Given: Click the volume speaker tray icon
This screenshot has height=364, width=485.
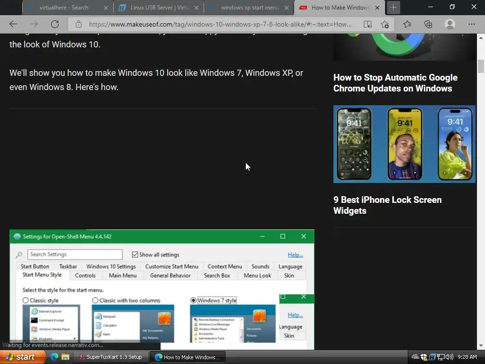Looking at the screenshot, I should click(449, 357).
